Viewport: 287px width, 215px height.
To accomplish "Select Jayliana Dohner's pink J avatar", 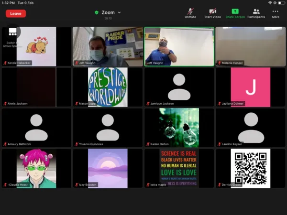I will [x=250, y=86].
